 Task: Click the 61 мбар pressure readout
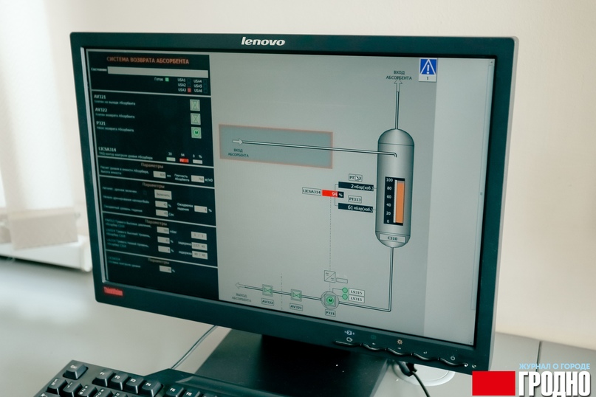point(355,208)
